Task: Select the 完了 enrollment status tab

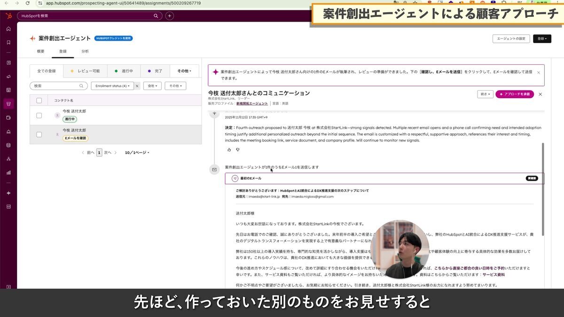Action: tap(155, 70)
